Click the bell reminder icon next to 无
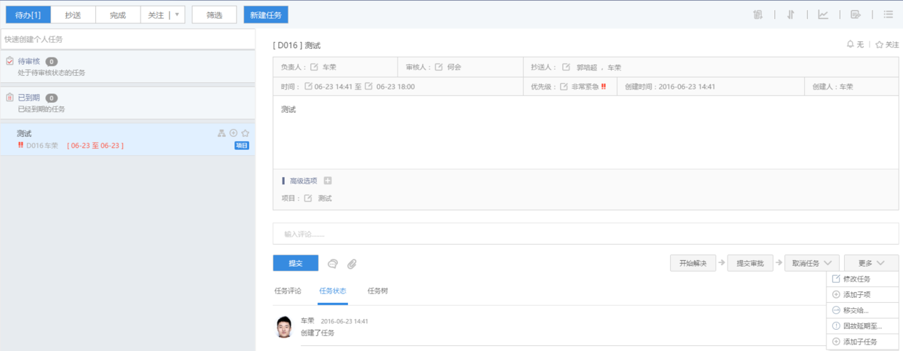Viewport: 903px width, 351px height. pos(850,44)
